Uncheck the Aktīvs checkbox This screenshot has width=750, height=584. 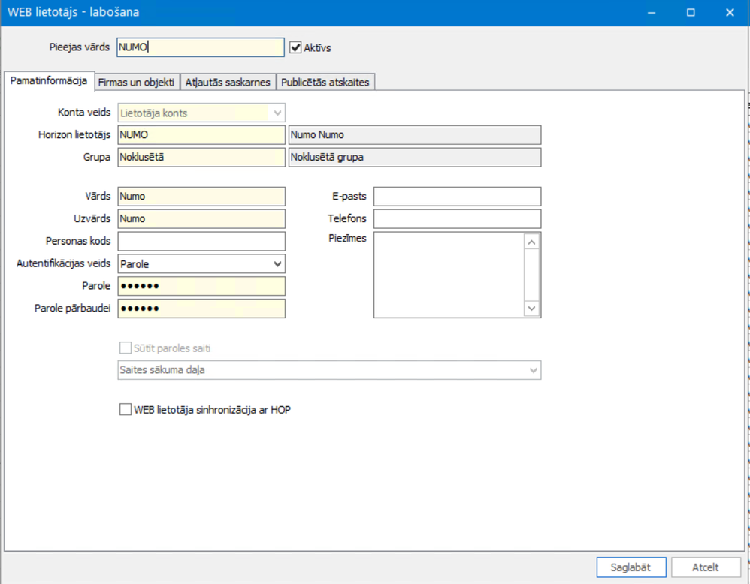[x=295, y=47]
